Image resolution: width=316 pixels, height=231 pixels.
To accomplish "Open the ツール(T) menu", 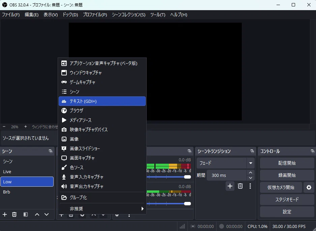I will (x=158, y=15).
